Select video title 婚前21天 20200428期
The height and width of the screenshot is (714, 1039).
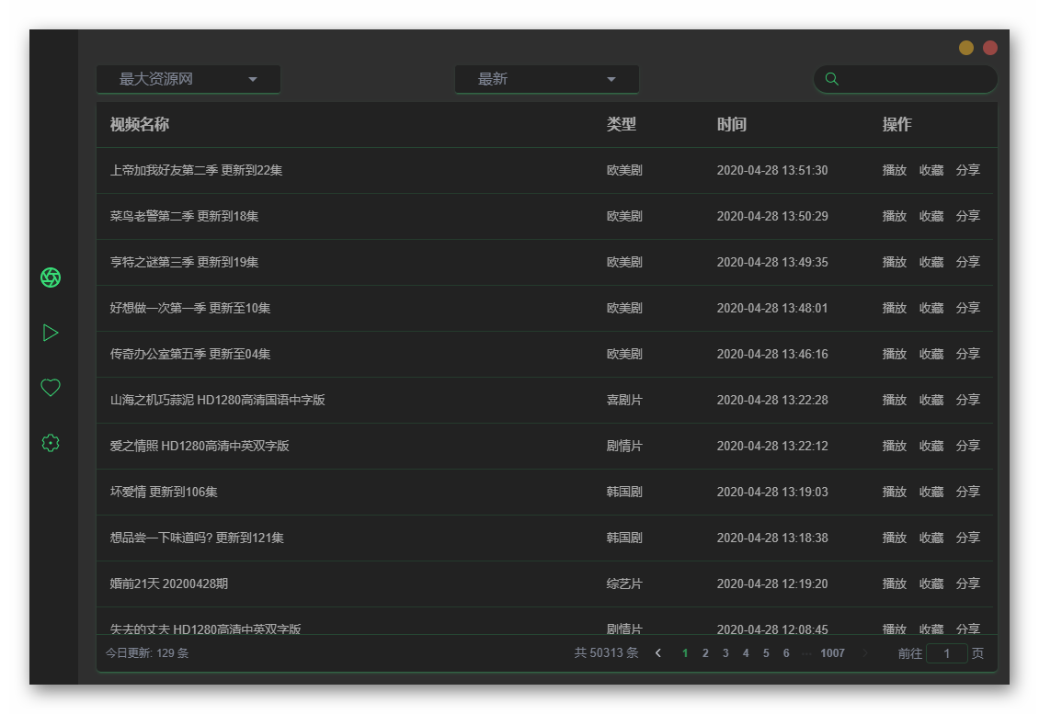169,584
